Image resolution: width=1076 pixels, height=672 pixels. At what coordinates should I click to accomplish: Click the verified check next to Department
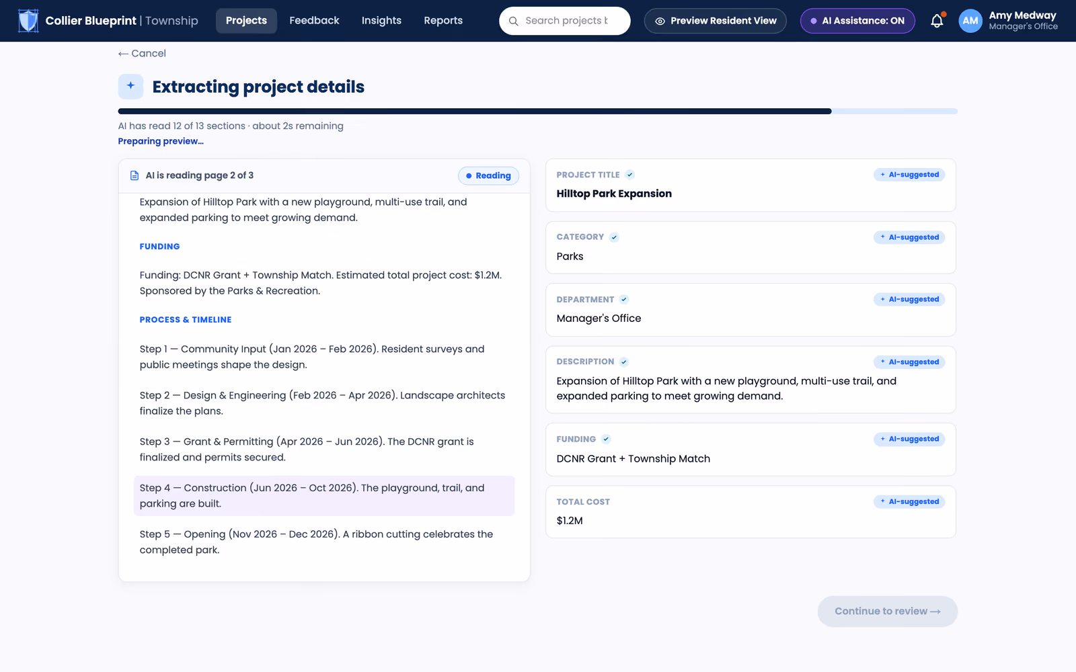click(624, 300)
